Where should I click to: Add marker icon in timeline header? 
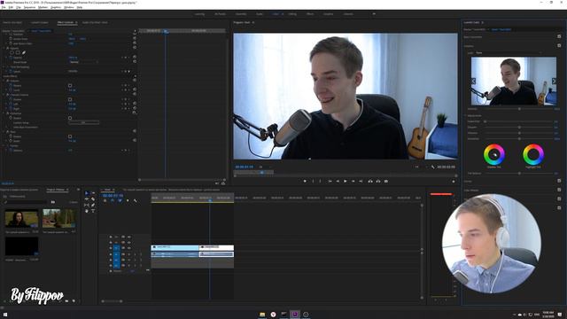(128, 201)
